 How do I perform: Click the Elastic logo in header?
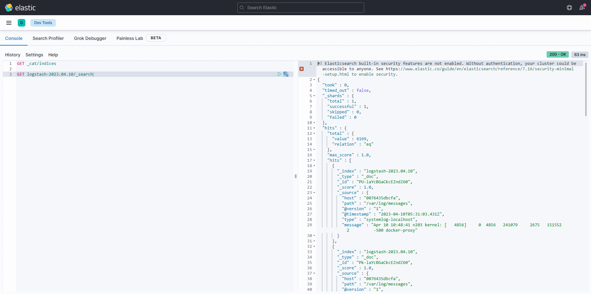pyautogui.click(x=20, y=8)
